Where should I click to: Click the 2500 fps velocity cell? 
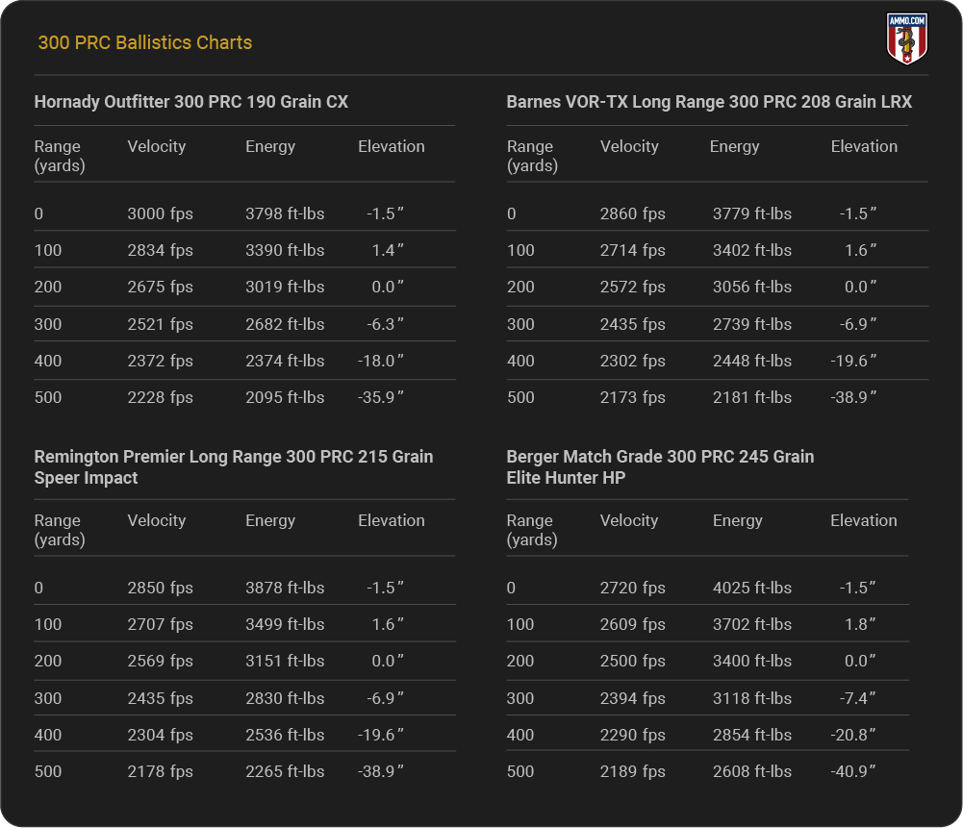633,661
